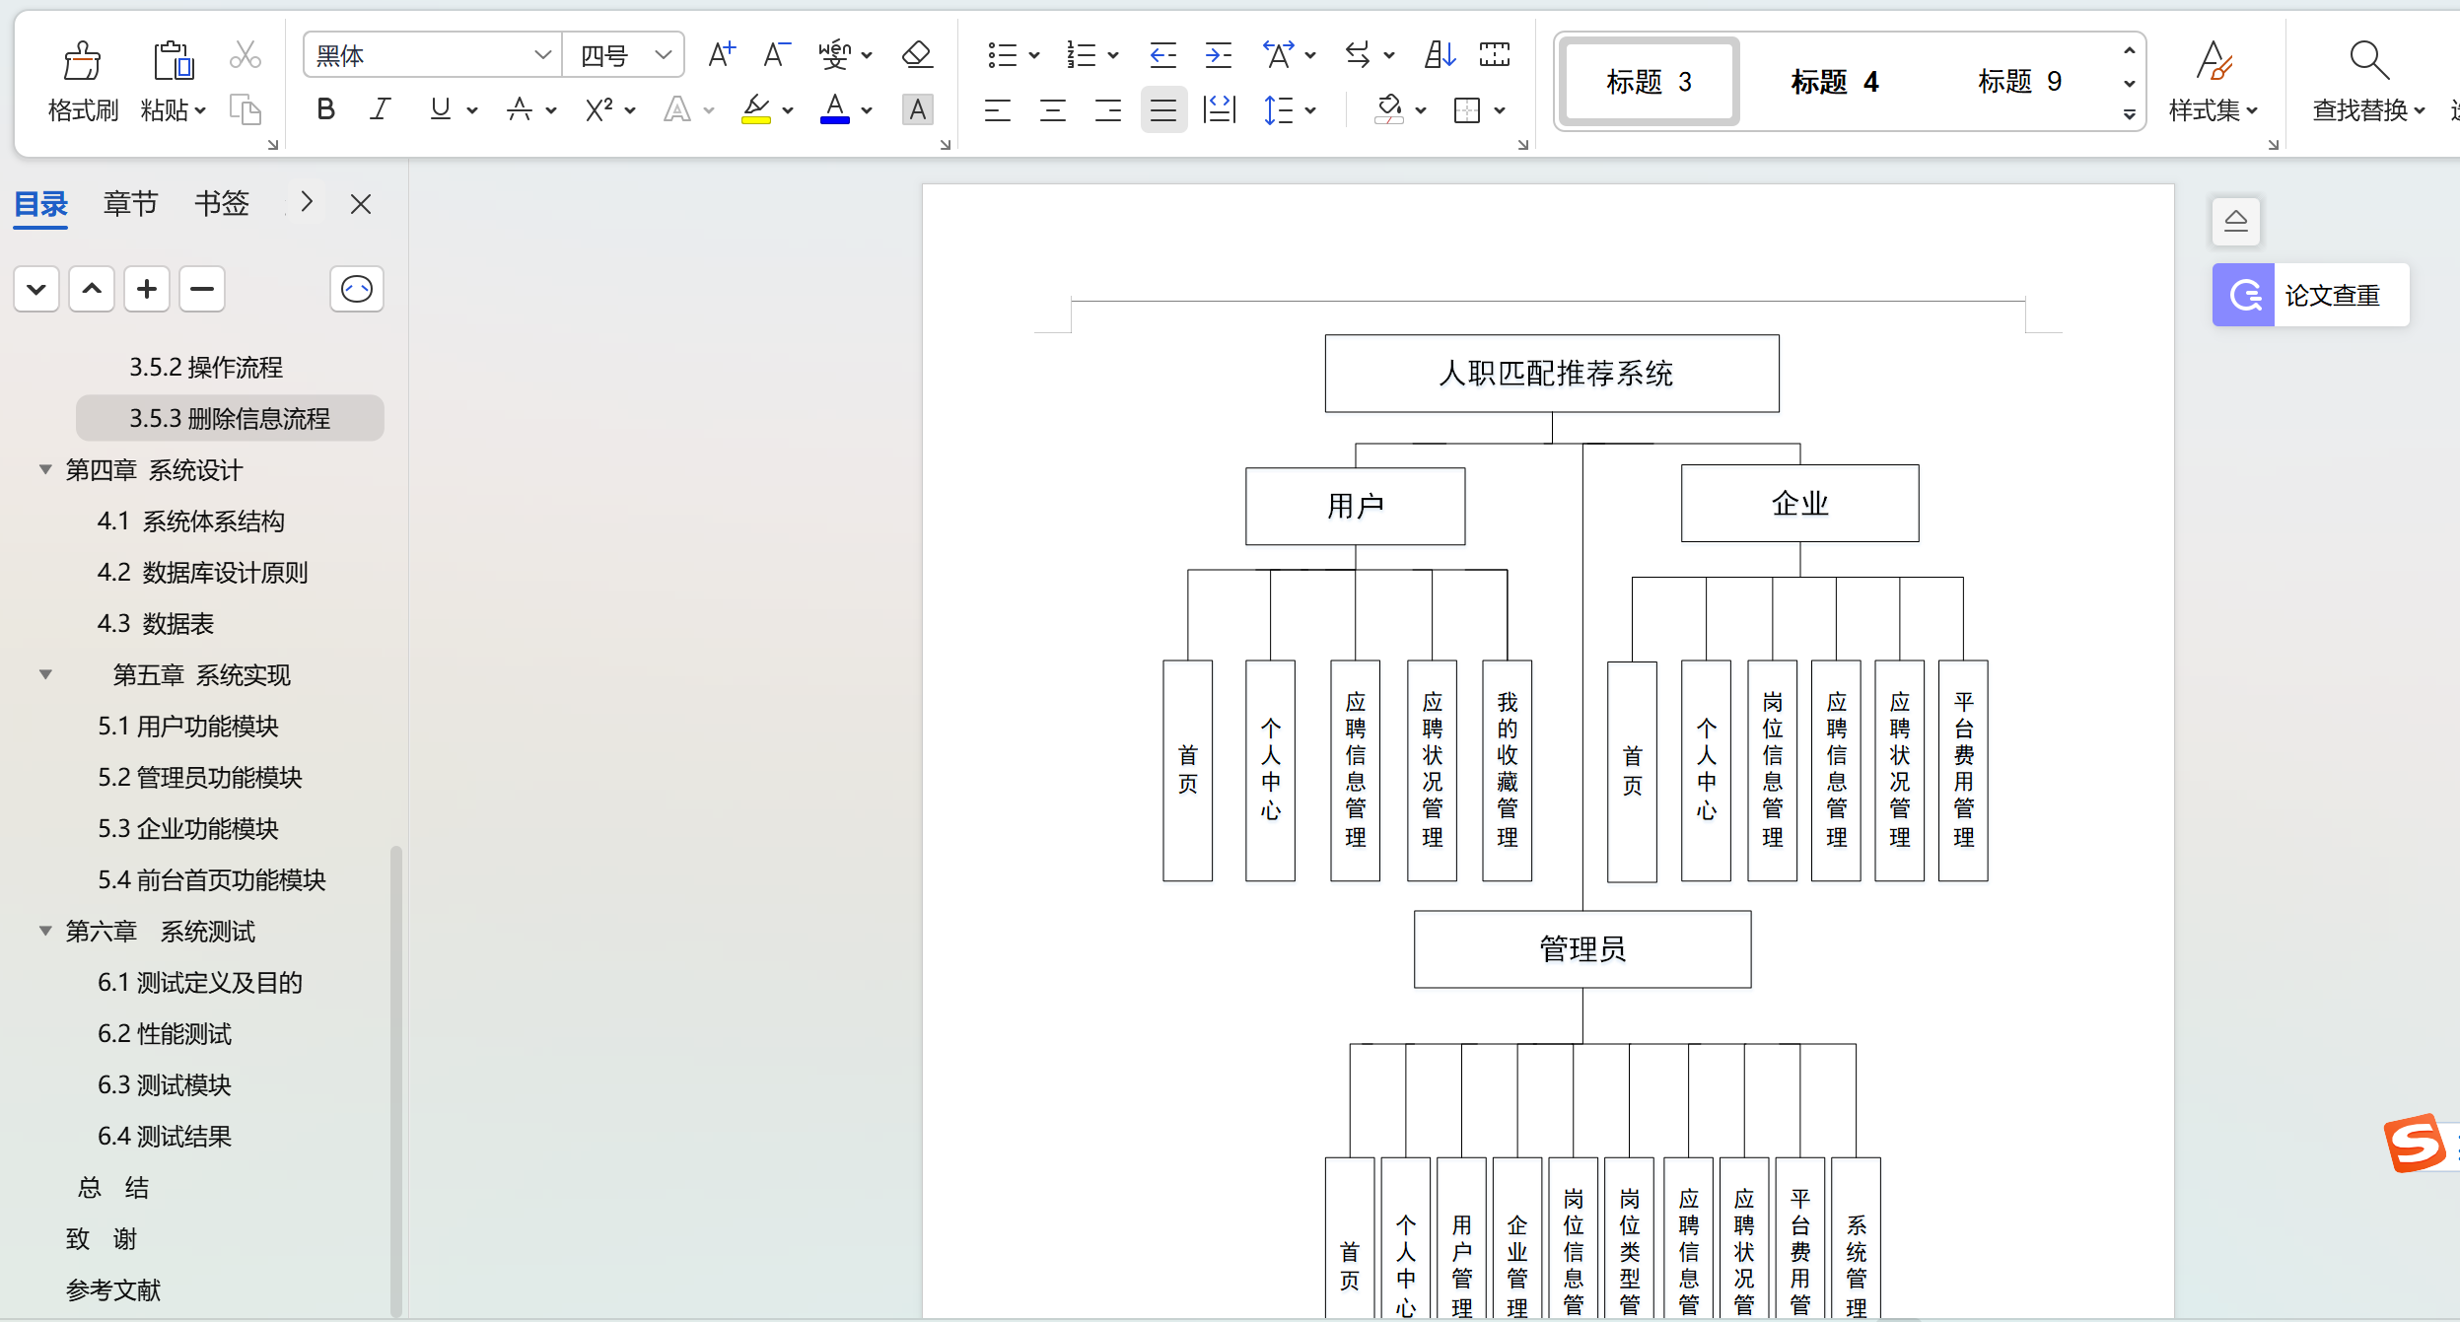Click the increase indent icon
This screenshot has height=1322, width=2460.
tap(1219, 55)
